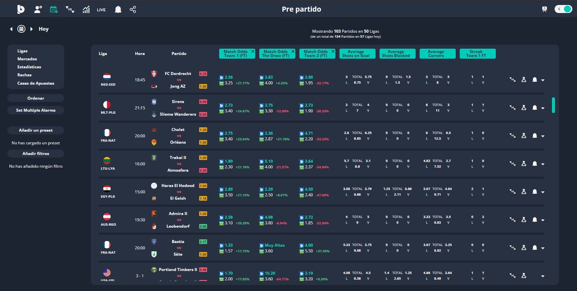577x291 pixels.
Task: Open the LIVE matches section
Action: 101,10
